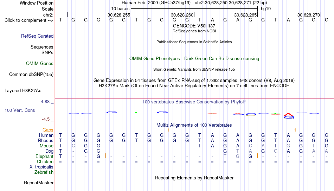
Task: Click the hg19 label beside scale bar
Action: [x=266, y=9]
